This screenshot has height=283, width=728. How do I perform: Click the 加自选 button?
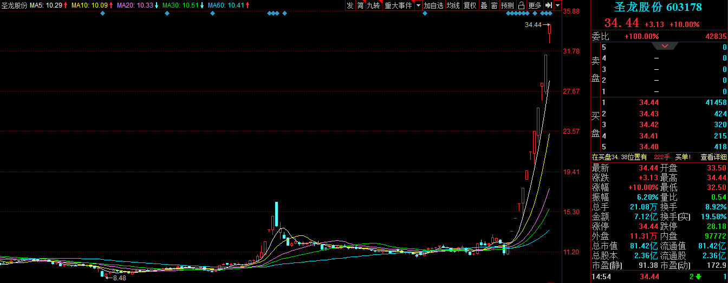pyautogui.click(x=433, y=5)
